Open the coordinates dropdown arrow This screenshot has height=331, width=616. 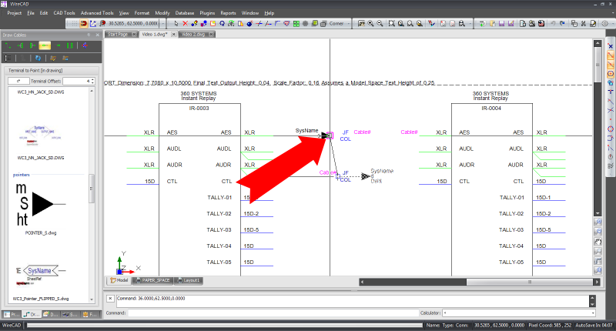(x=165, y=24)
